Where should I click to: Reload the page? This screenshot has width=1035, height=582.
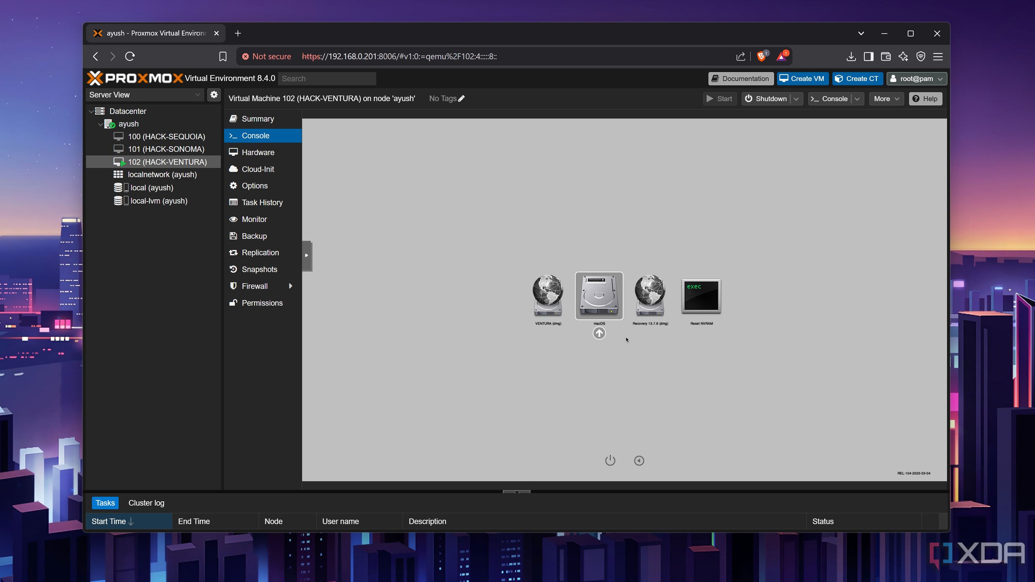pyautogui.click(x=130, y=56)
